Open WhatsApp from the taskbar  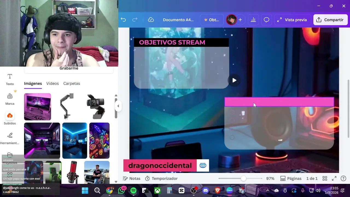pos(121,190)
